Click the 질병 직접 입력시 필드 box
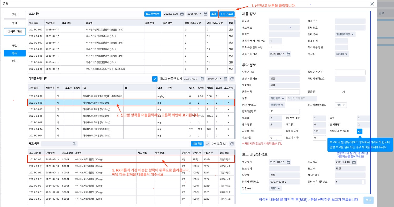This screenshot has height=207, width=394. pos(302,98)
